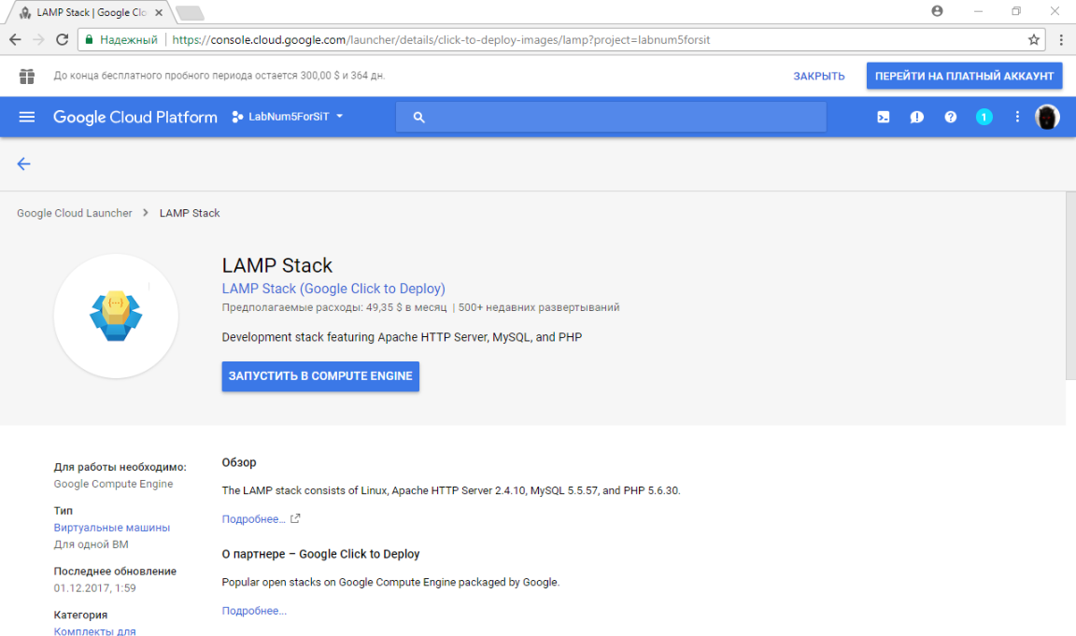This screenshot has height=636, width=1076.
Task: Click the Обзор section heading
Action: pos(239,462)
